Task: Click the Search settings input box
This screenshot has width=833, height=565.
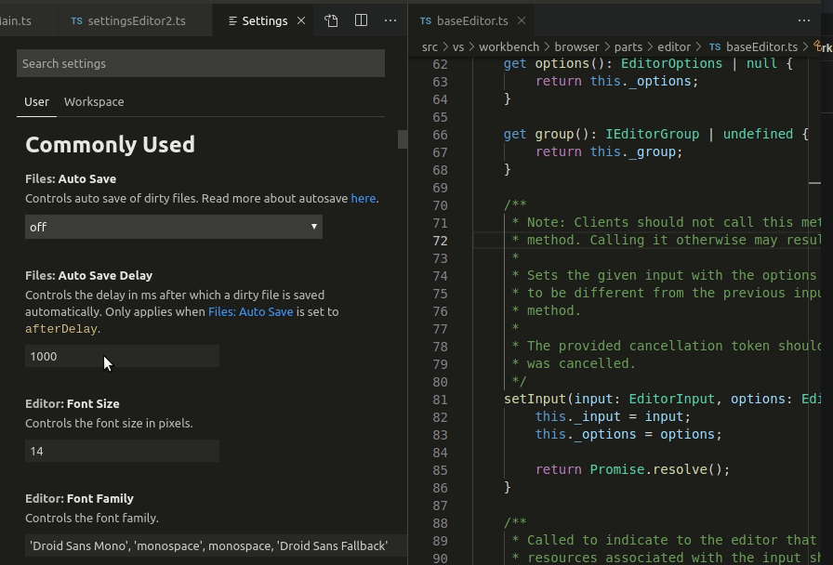Action: point(200,63)
